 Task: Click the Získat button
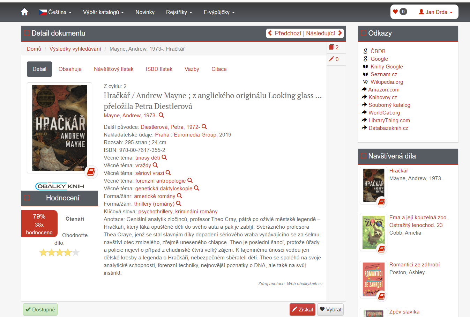303,309
